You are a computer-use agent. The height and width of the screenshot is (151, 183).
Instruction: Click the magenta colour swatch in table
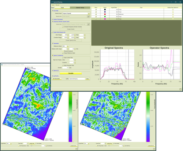coord(105,19)
